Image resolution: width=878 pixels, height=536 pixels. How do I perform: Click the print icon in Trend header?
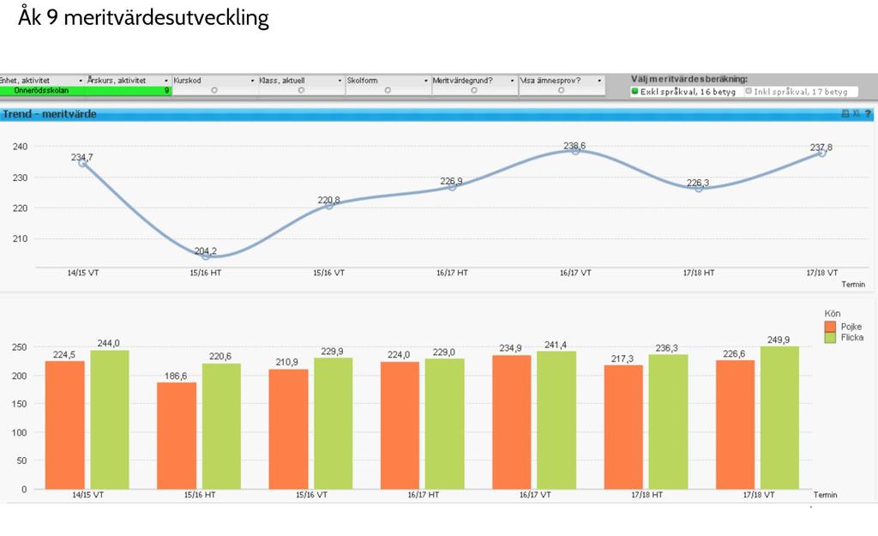pos(845,114)
